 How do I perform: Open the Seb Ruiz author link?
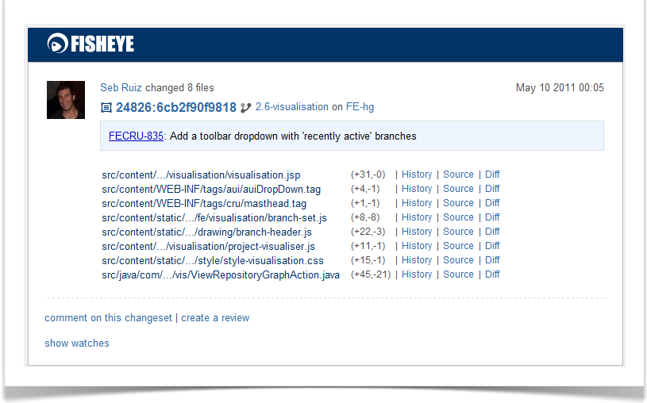point(121,87)
